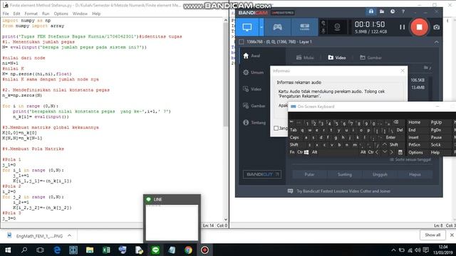The image size is (456, 256).
Task: Open the Run menu in IDLE editor
Action: (x=46, y=14)
